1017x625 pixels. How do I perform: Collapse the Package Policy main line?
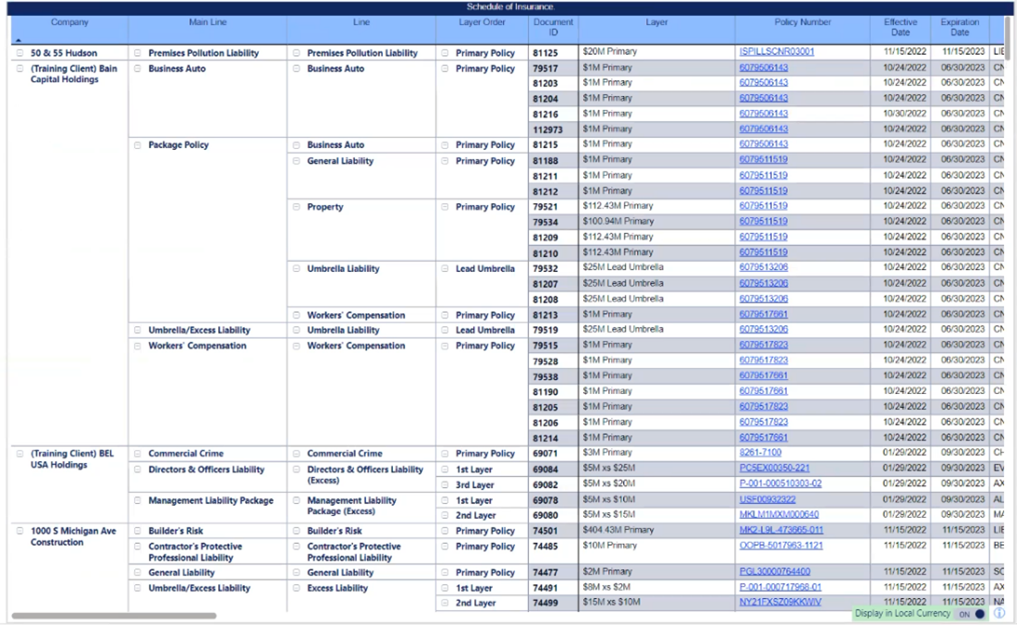138,145
